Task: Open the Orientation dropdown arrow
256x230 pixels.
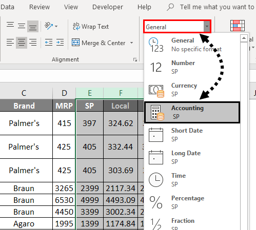Action: click(x=56, y=27)
